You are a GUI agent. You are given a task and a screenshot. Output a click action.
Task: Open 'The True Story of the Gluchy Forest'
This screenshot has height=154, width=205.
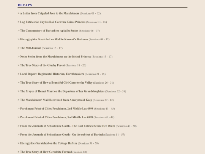43,65
